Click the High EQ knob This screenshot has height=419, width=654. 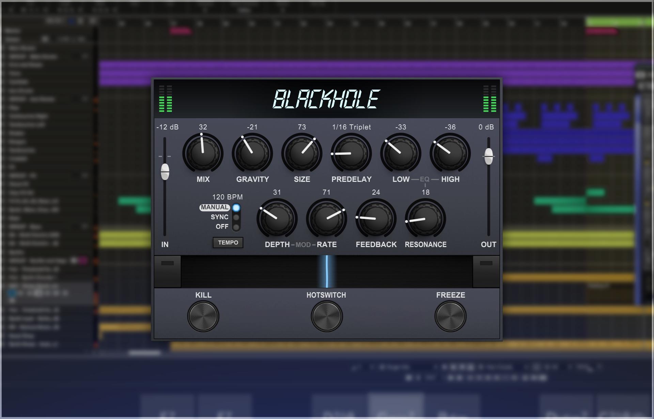click(450, 153)
